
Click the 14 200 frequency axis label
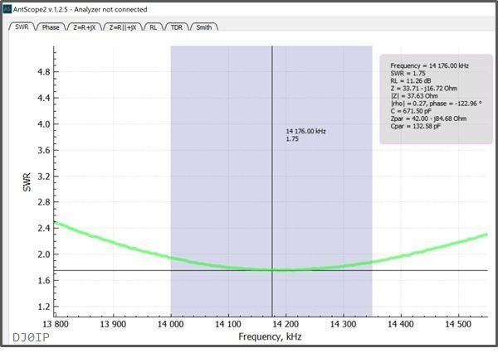(286, 324)
